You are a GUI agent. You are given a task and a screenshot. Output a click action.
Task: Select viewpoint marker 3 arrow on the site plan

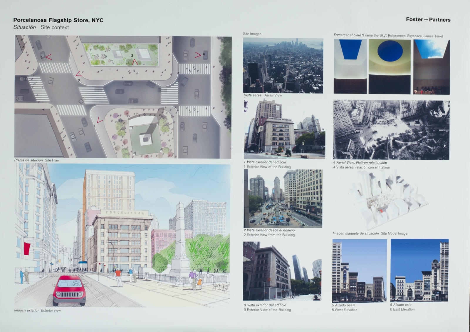[78, 74]
